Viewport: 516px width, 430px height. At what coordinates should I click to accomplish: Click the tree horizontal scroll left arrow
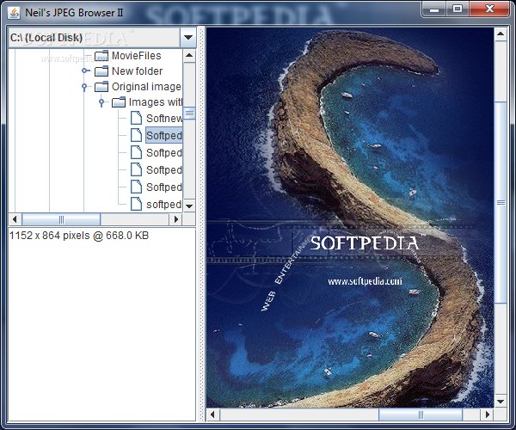(15, 219)
